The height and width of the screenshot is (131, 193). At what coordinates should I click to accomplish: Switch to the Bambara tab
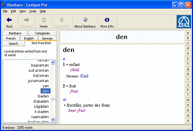(15, 33)
